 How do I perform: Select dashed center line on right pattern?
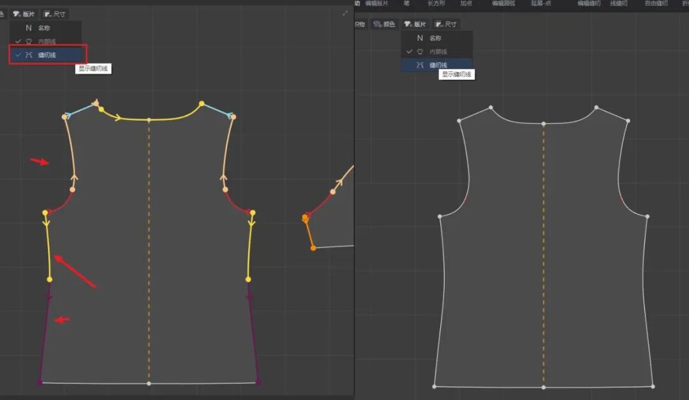[544, 255]
